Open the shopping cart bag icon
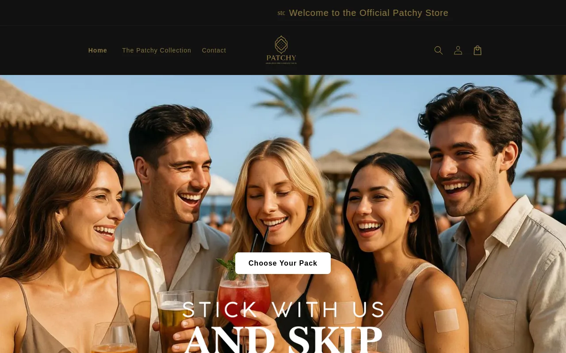Viewport: 566px width, 353px height. (x=478, y=50)
